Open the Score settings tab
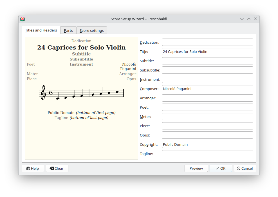Viewport: 278px width, 197px height. pos(92,30)
